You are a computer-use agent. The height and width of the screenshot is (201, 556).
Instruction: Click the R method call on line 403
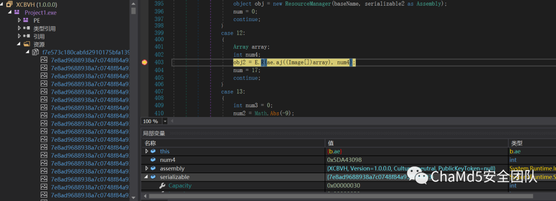click(x=263, y=62)
